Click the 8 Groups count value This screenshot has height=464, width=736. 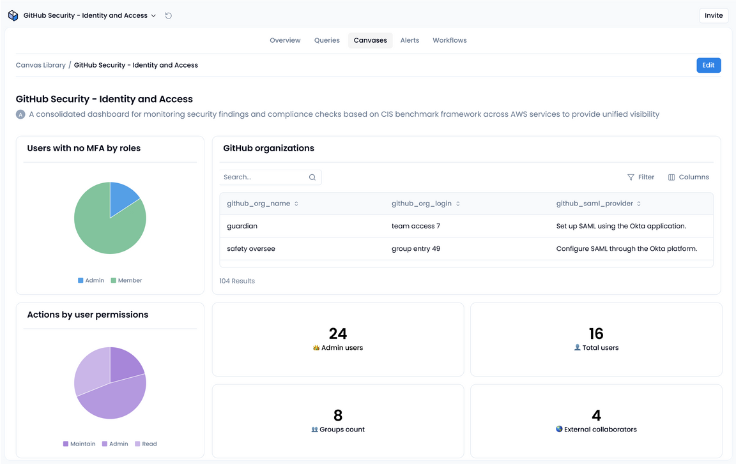point(338,415)
